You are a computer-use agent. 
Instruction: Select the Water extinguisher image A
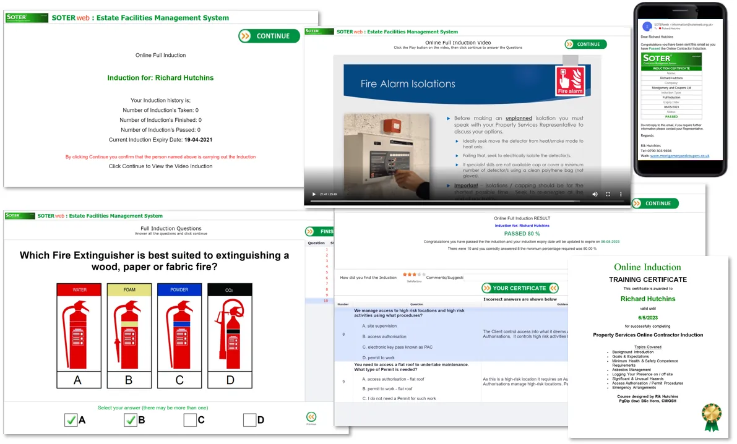point(79,335)
